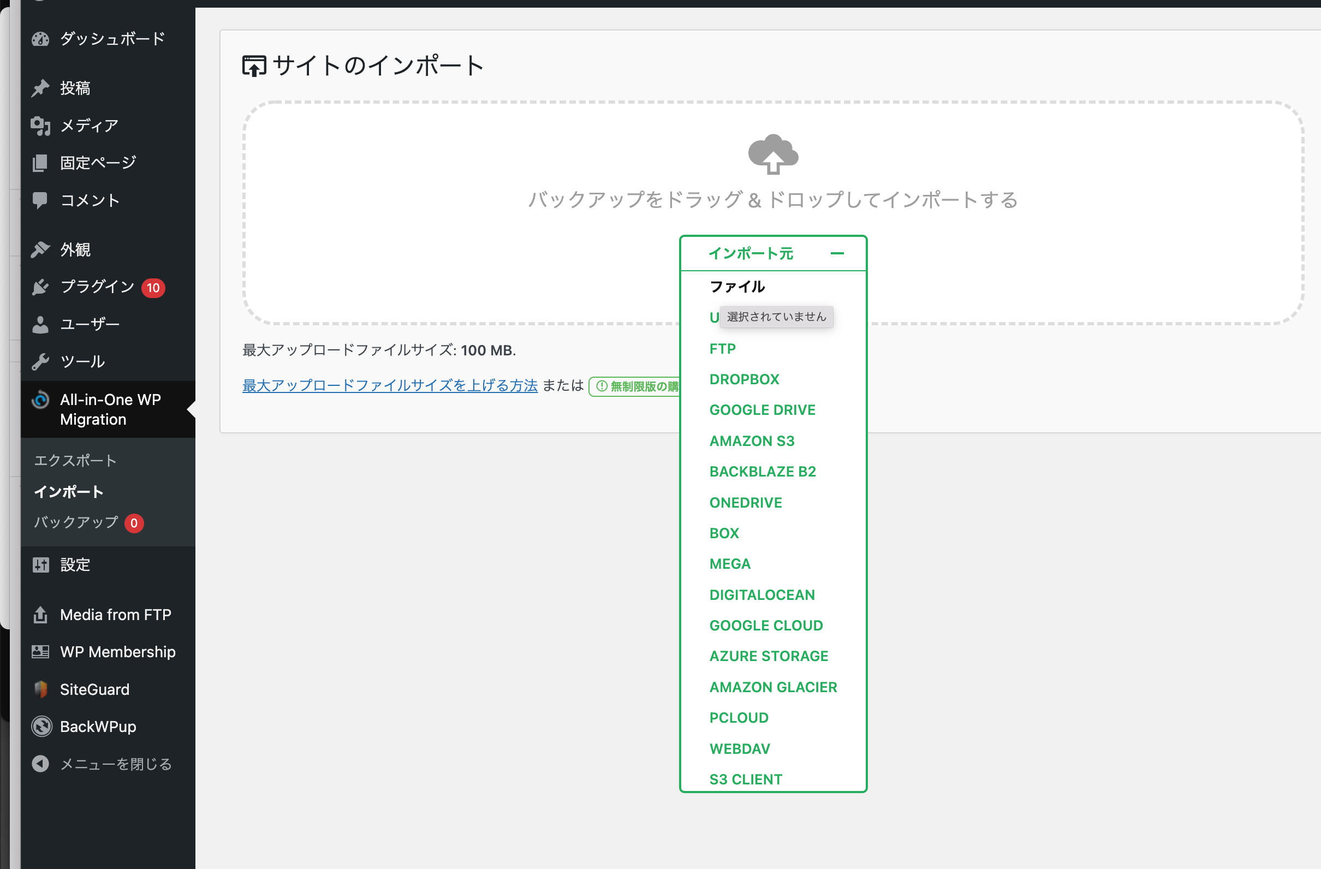Click the All-in-One WP Migration logo icon
The height and width of the screenshot is (869, 1321).
coord(40,400)
